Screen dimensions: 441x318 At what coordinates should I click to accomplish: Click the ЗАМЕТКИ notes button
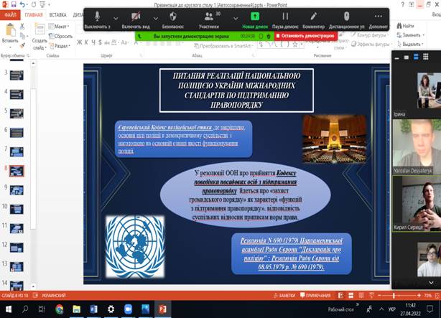pos(284,295)
